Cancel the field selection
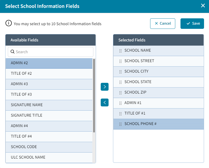 (163, 24)
